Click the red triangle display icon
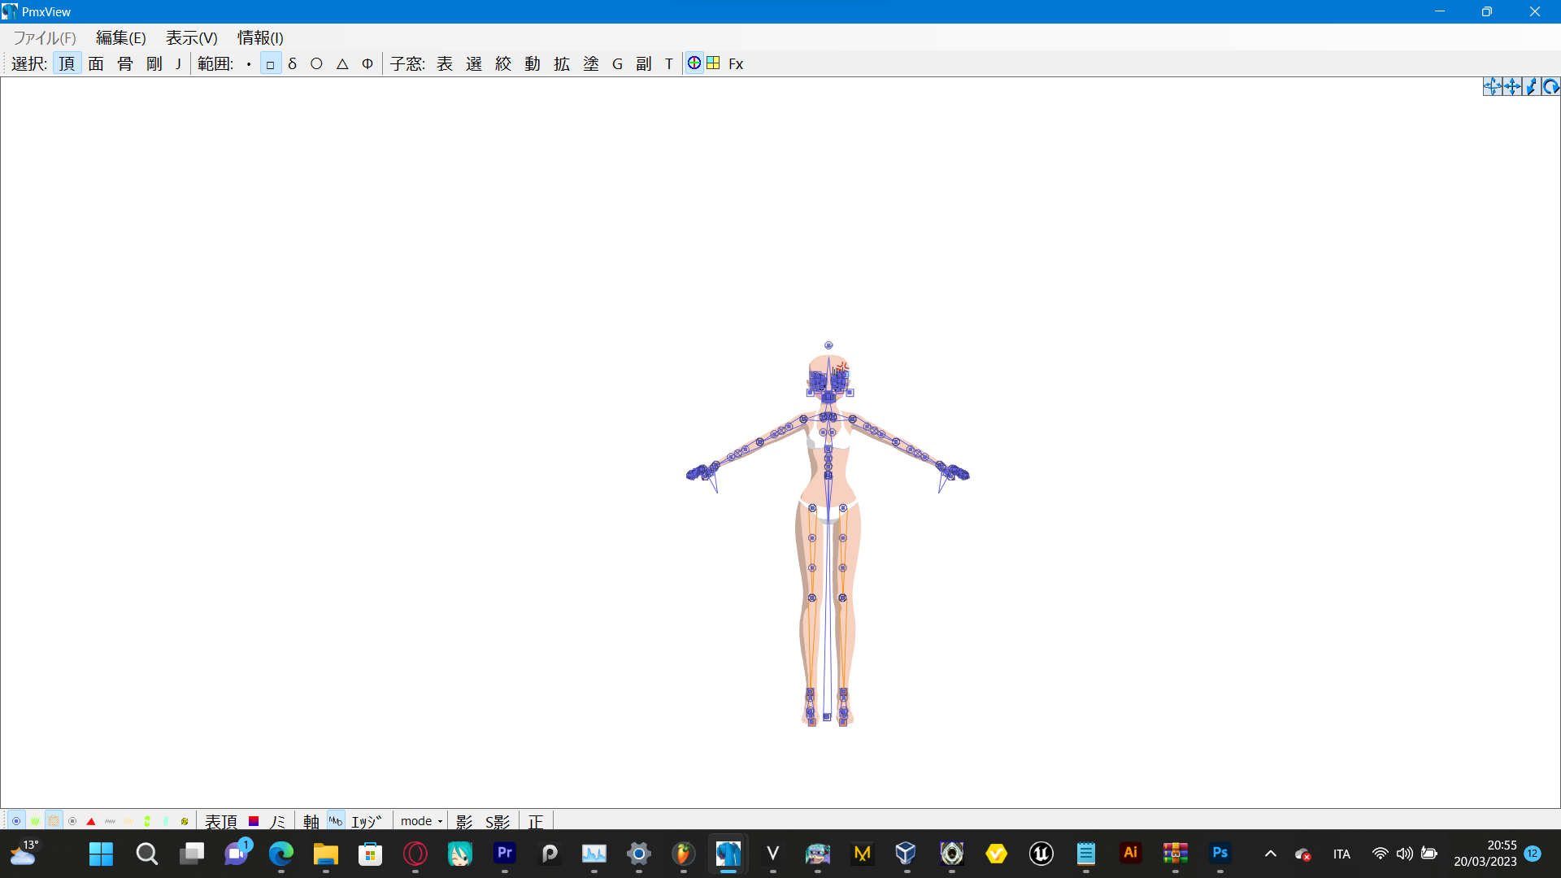Viewport: 1561px width, 878px height. click(x=91, y=822)
